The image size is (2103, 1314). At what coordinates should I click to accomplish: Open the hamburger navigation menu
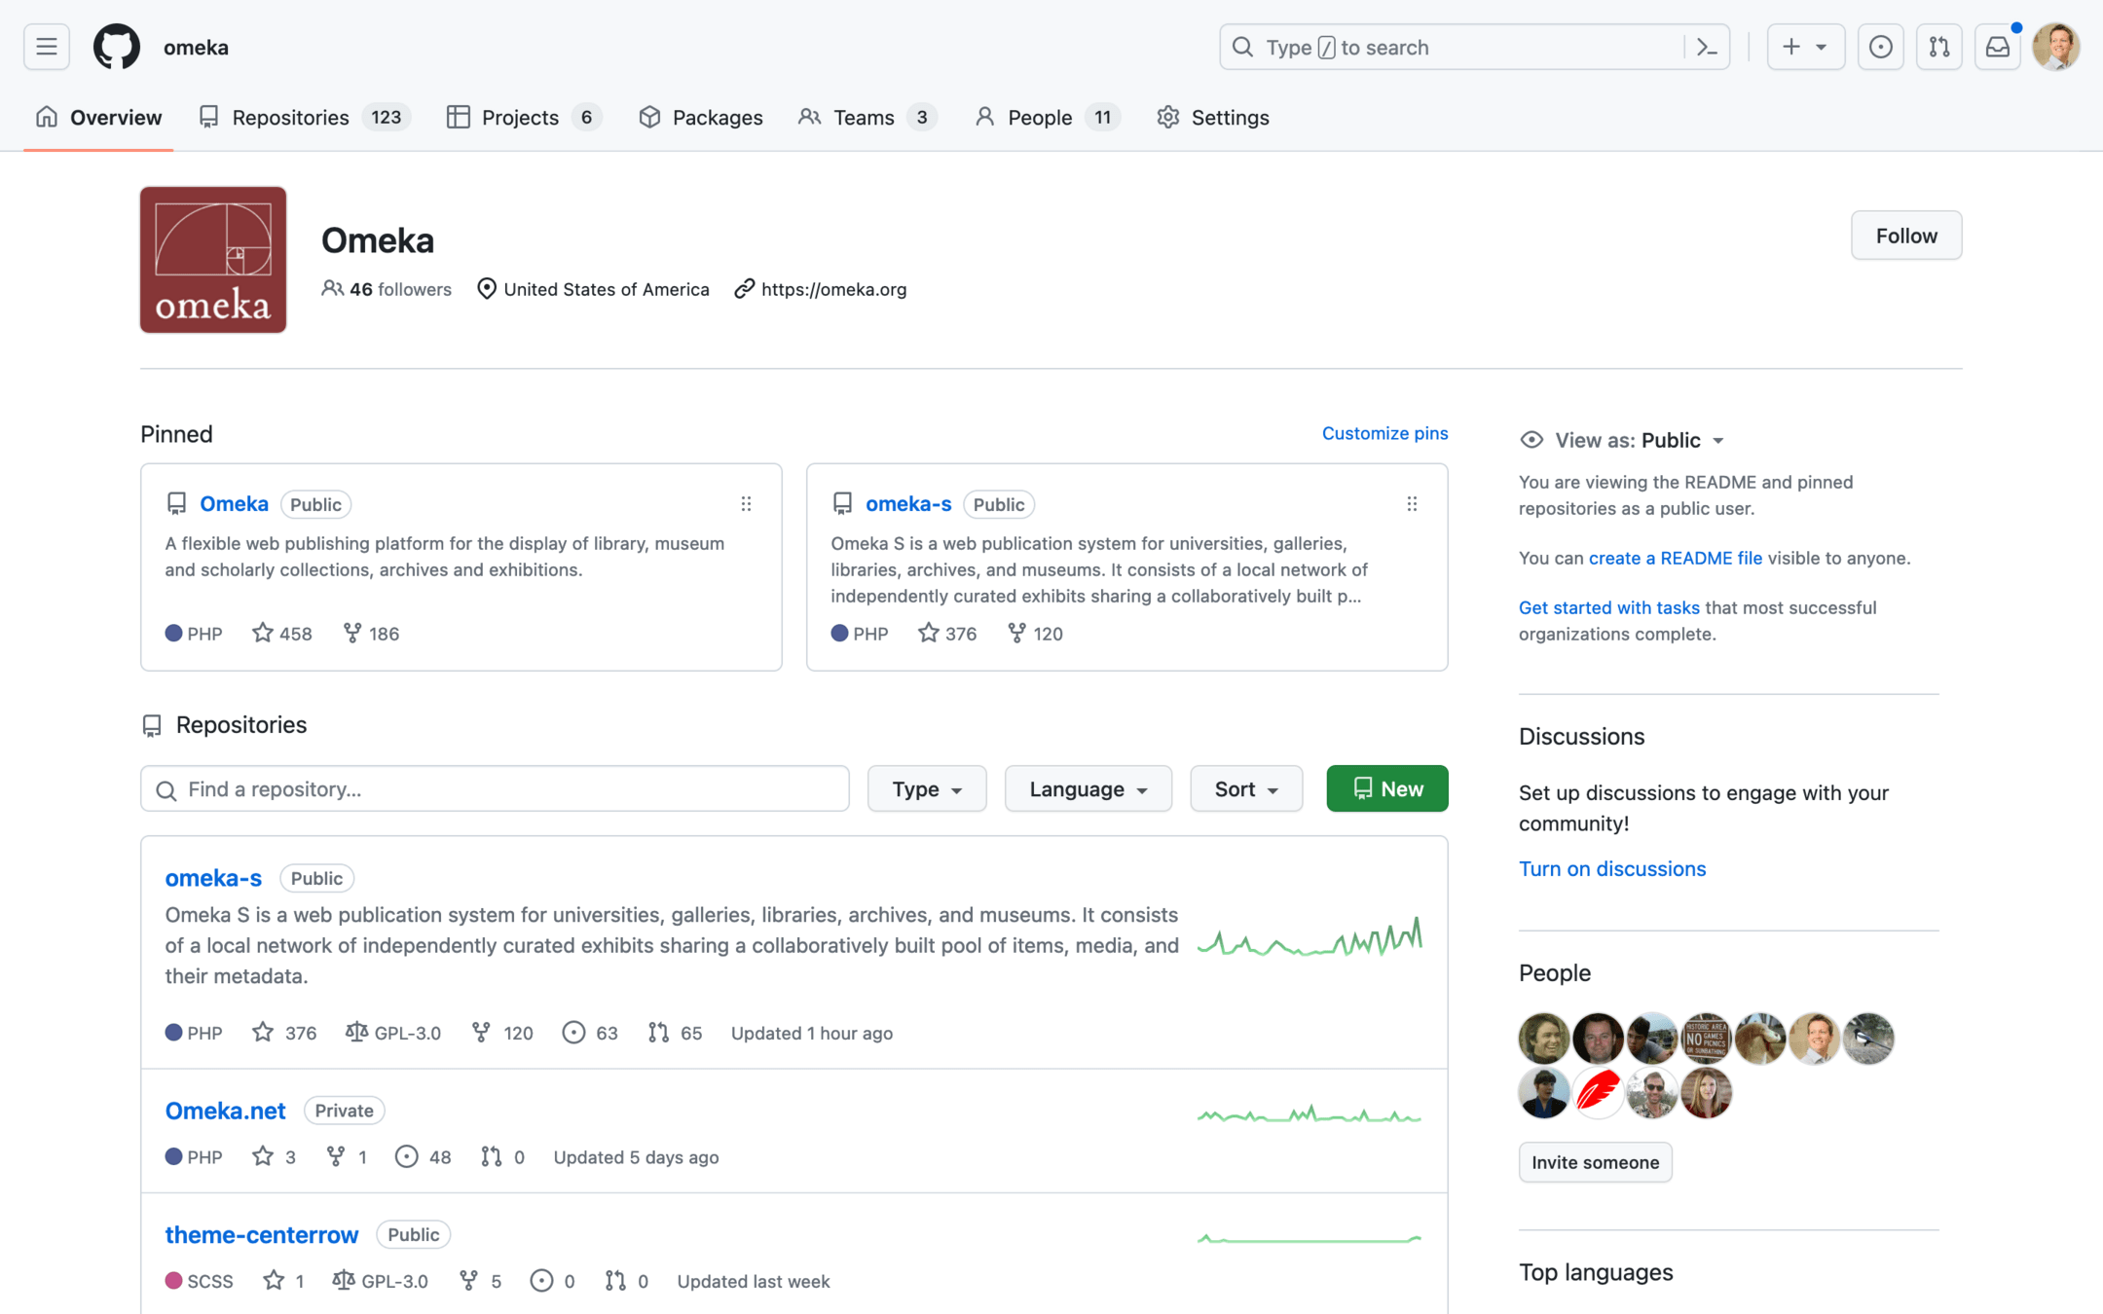[46, 47]
